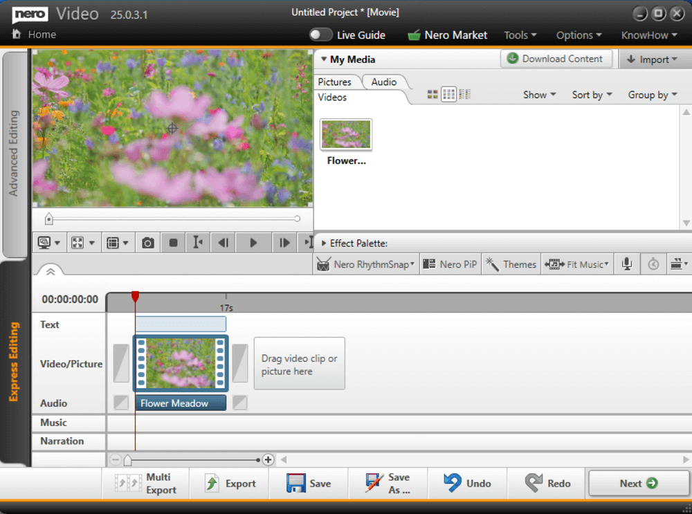Image resolution: width=692 pixels, height=514 pixels.
Task: Open the Sort by dropdown
Action: point(592,95)
